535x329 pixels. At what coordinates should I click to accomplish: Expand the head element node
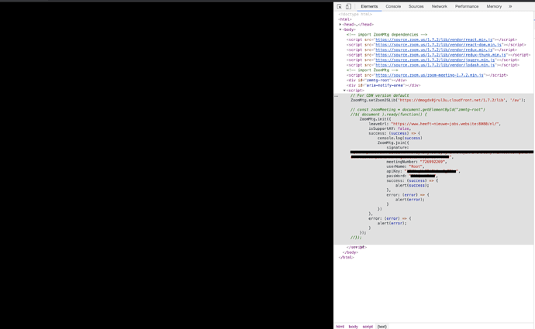(340, 25)
